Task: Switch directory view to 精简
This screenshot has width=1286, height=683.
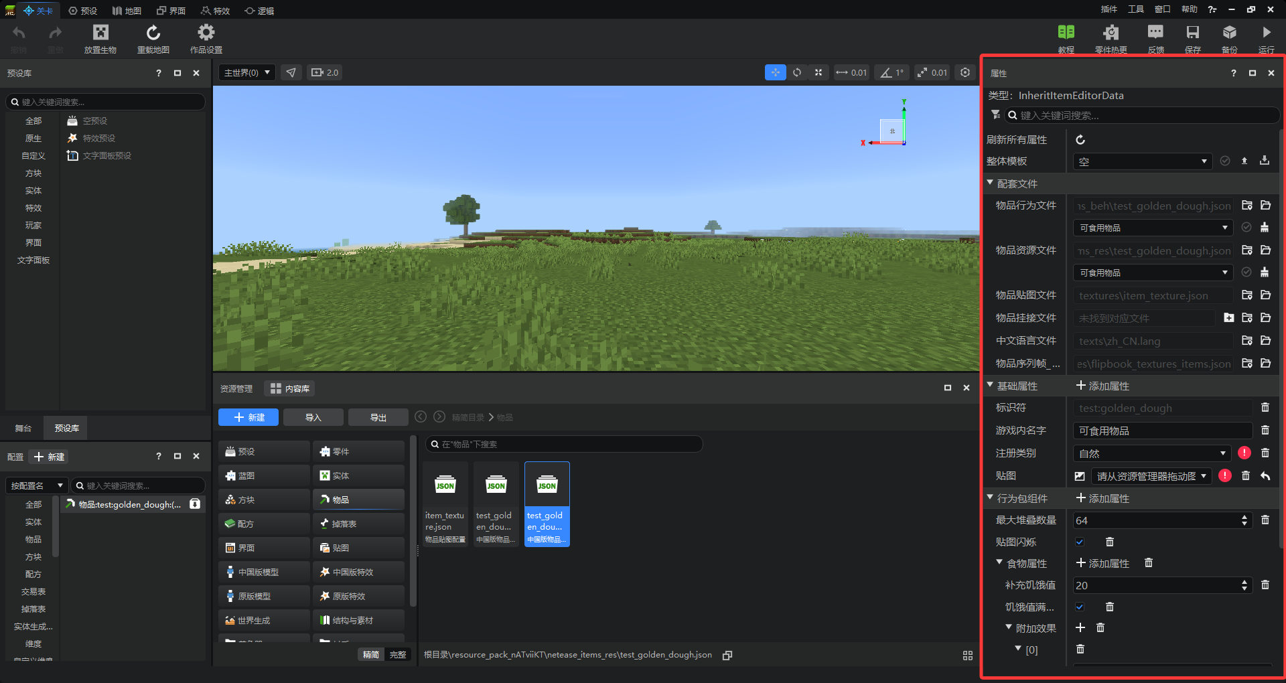Action: point(371,655)
